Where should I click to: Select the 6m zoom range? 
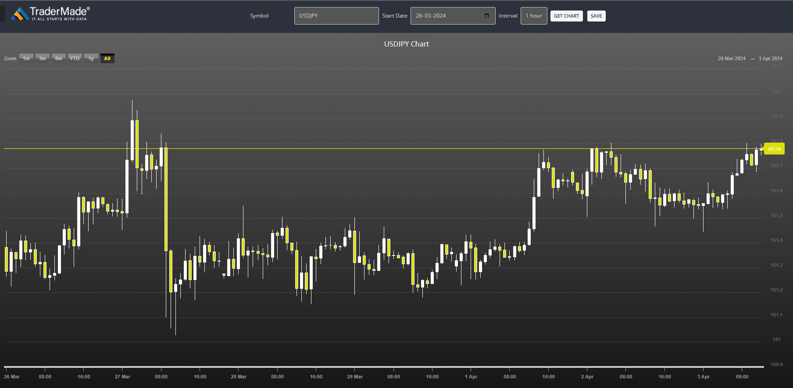pyautogui.click(x=59, y=58)
